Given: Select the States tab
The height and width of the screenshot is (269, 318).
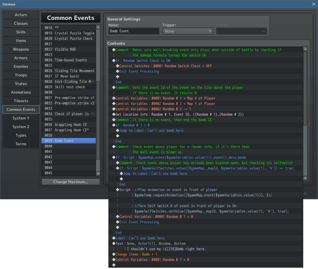Looking at the screenshot, I should (21, 84).
